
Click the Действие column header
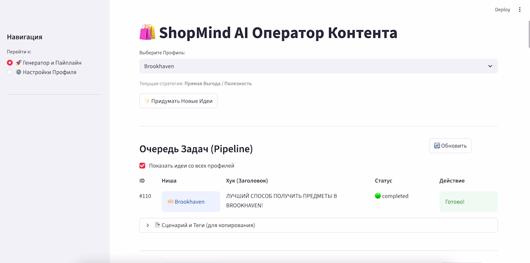[452, 181]
